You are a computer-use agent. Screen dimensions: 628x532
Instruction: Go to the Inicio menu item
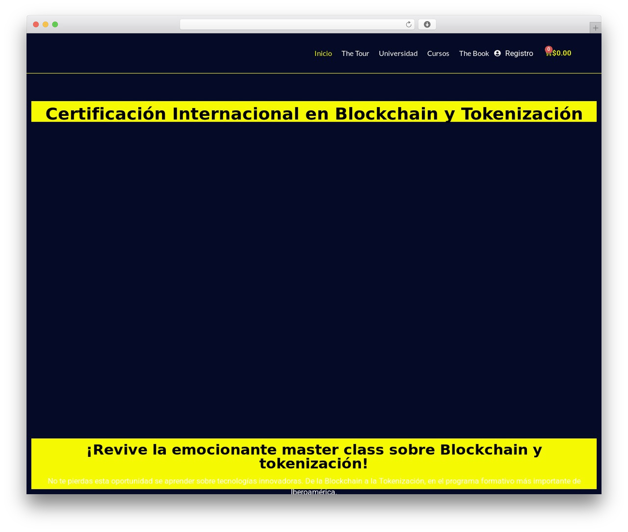[323, 53]
